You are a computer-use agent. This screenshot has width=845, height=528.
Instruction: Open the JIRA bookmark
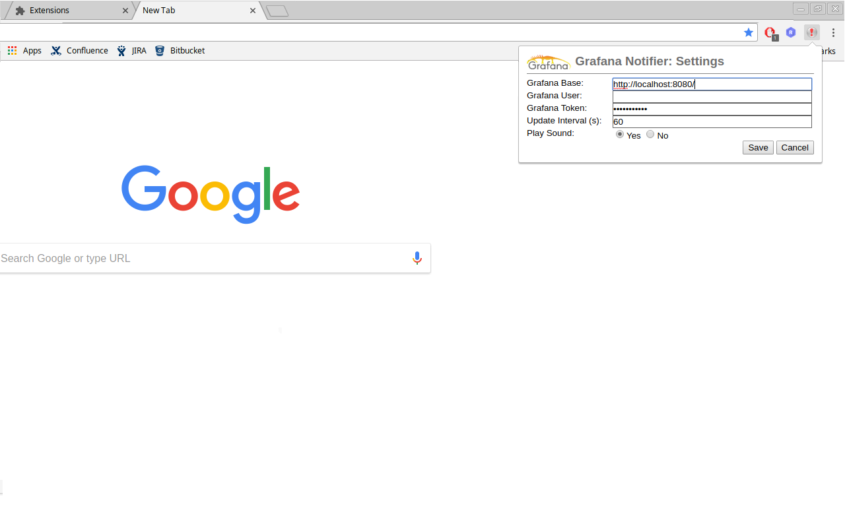[x=131, y=51]
